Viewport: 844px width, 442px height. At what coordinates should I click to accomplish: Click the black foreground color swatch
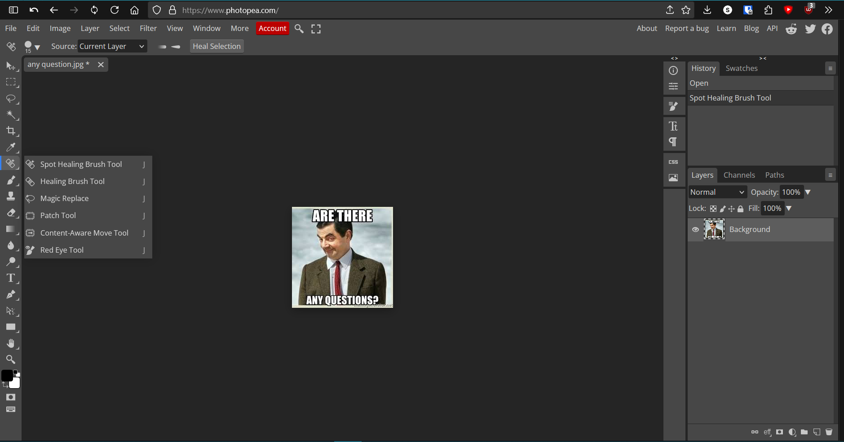tap(7, 376)
